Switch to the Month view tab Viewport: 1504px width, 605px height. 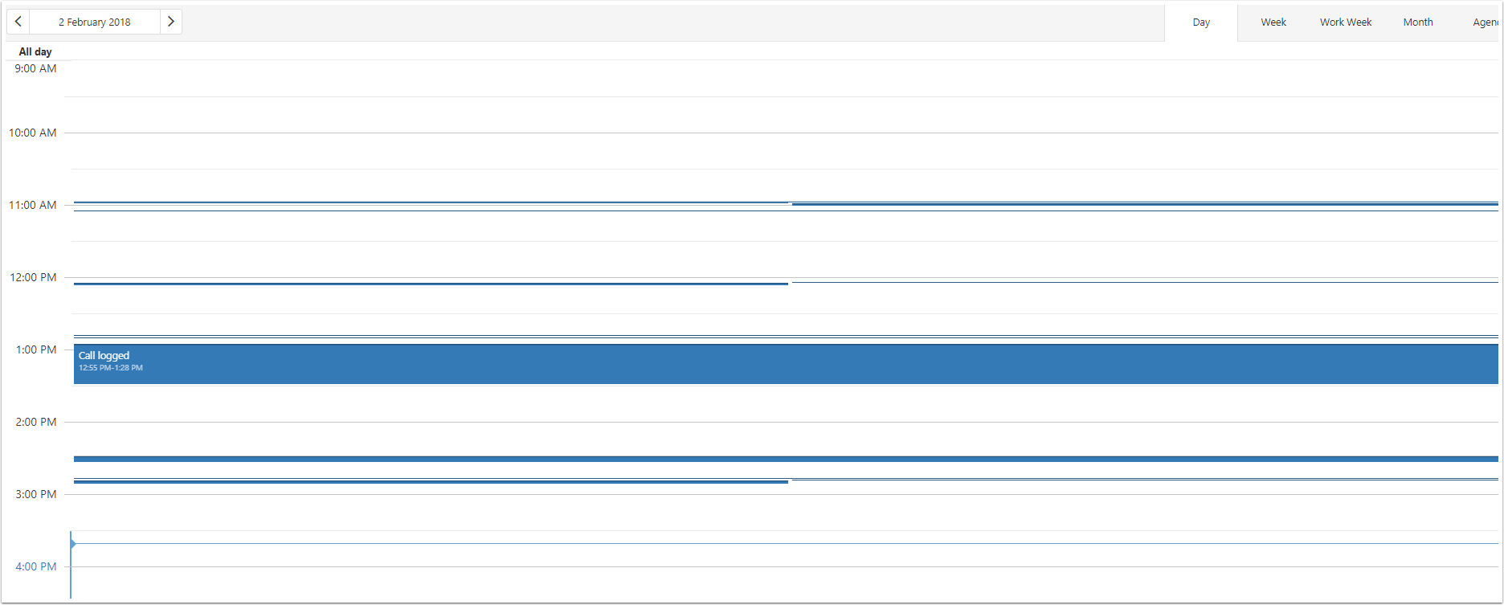(x=1418, y=22)
